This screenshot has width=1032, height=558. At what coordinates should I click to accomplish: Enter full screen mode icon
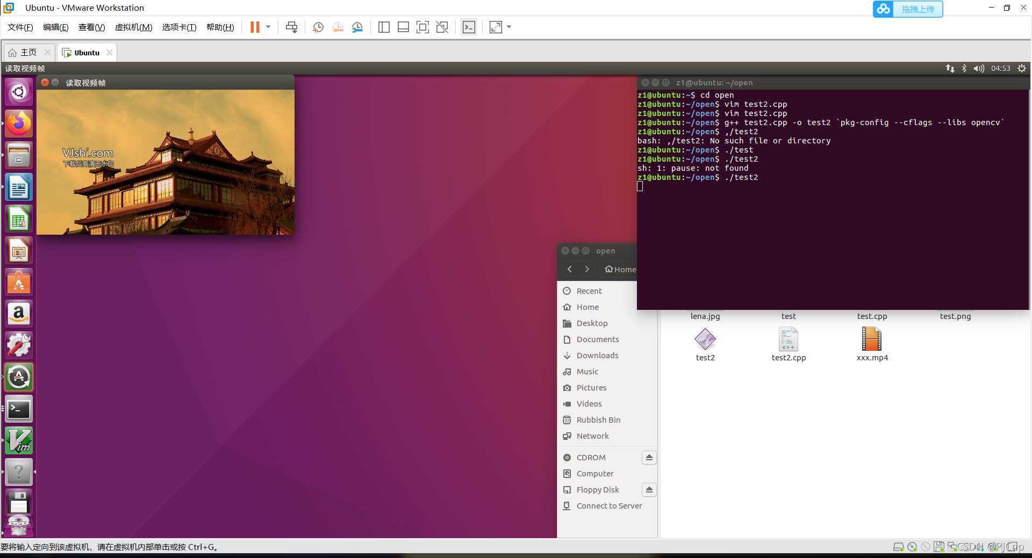tap(422, 27)
